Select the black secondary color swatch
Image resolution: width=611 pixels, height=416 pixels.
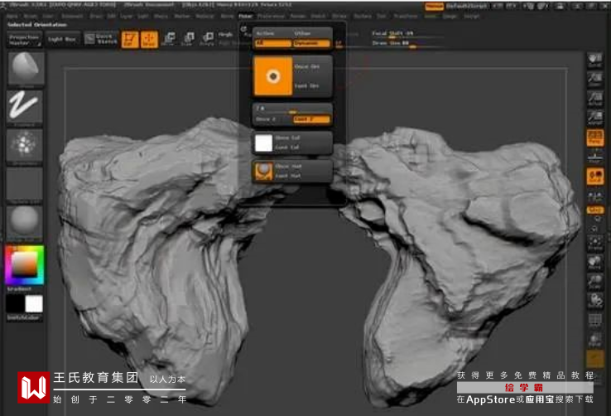[x=15, y=304]
